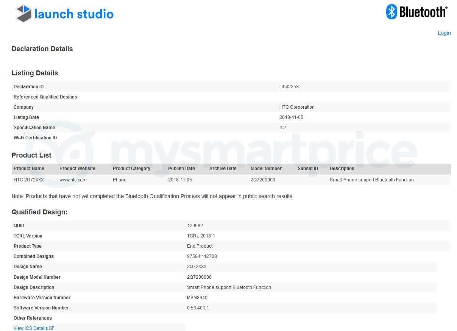Click the Product List model number 2Q7200000
Image resolution: width=457 pixels, height=331 pixels.
pyautogui.click(x=263, y=180)
